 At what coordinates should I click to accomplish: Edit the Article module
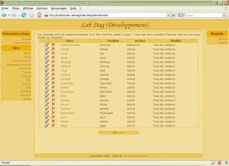[47, 49]
